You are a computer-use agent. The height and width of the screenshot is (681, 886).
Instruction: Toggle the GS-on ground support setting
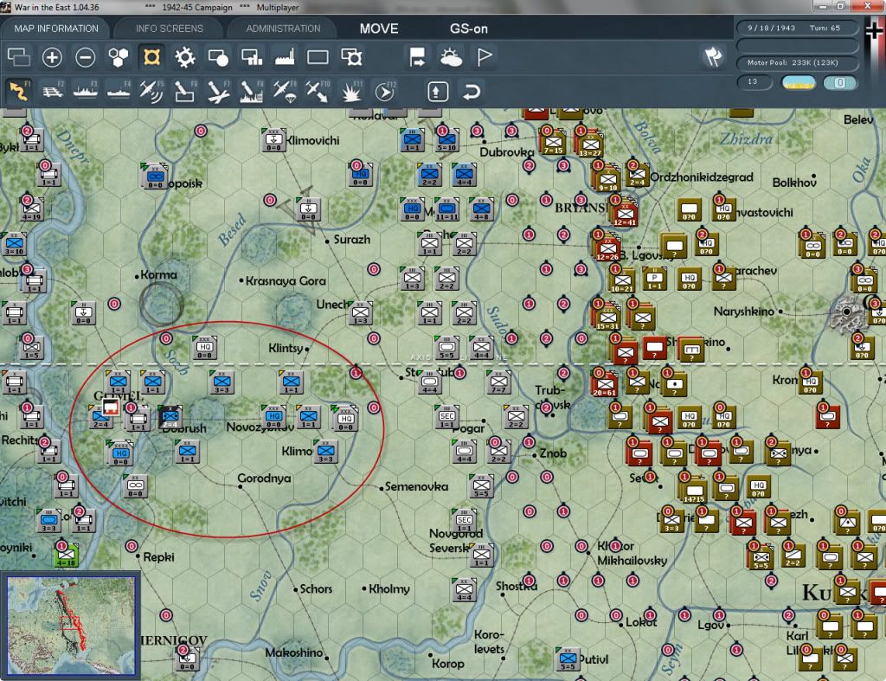pos(469,29)
